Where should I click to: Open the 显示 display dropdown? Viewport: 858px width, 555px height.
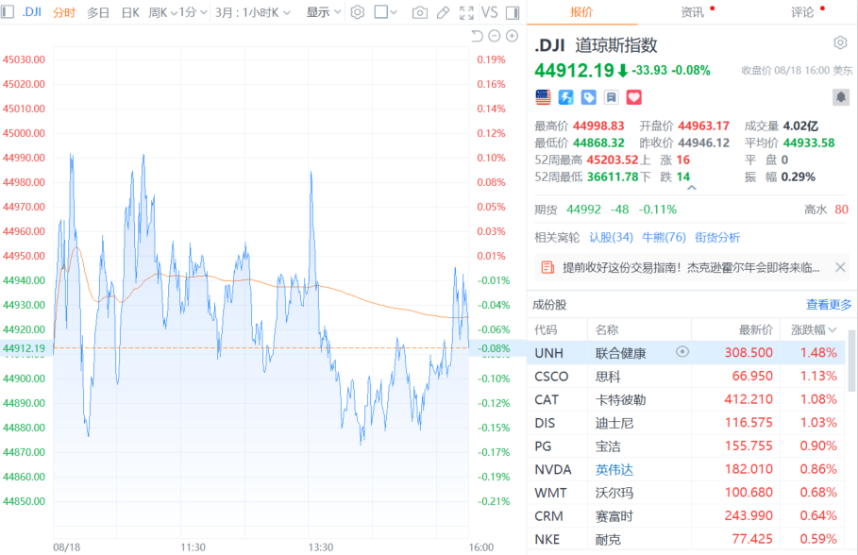point(324,12)
